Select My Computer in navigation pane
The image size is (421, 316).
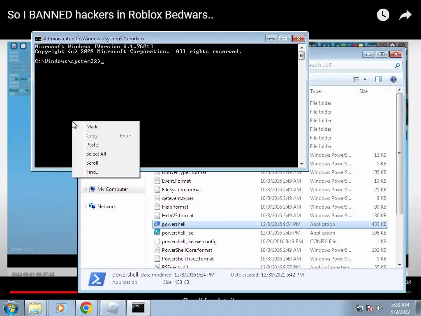[x=113, y=189]
